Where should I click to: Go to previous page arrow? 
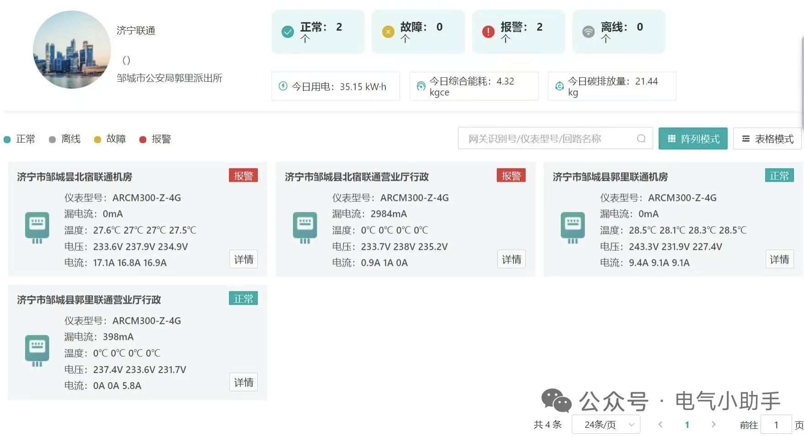pos(660,424)
